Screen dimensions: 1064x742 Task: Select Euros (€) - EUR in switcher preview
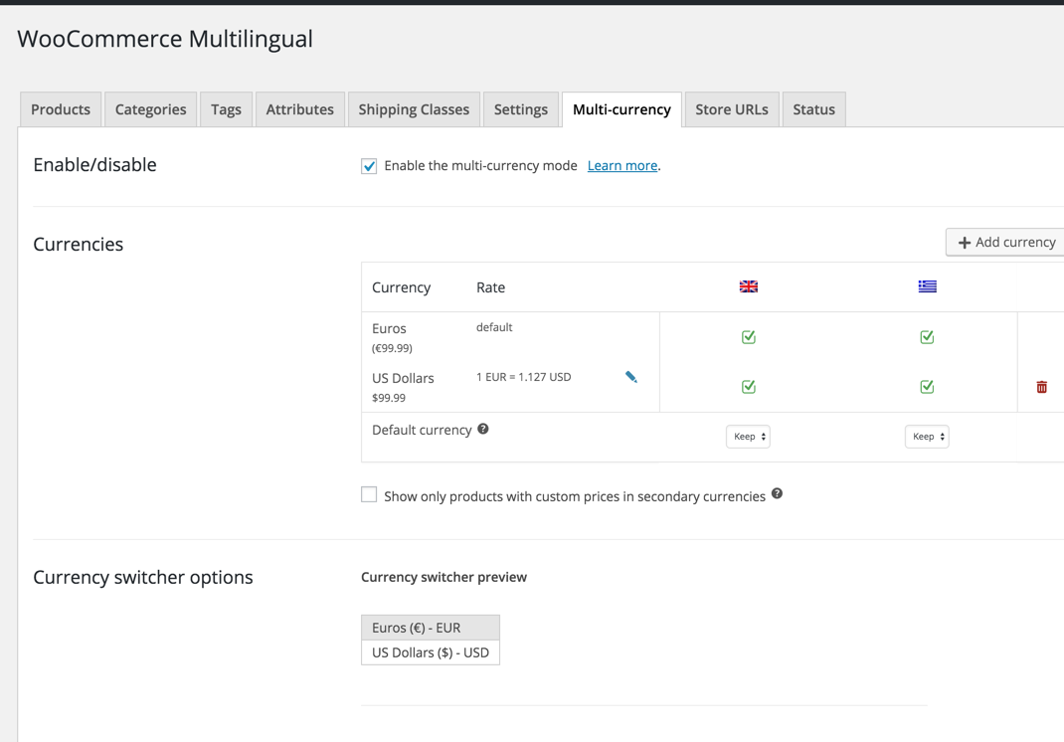click(x=431, y=628)
